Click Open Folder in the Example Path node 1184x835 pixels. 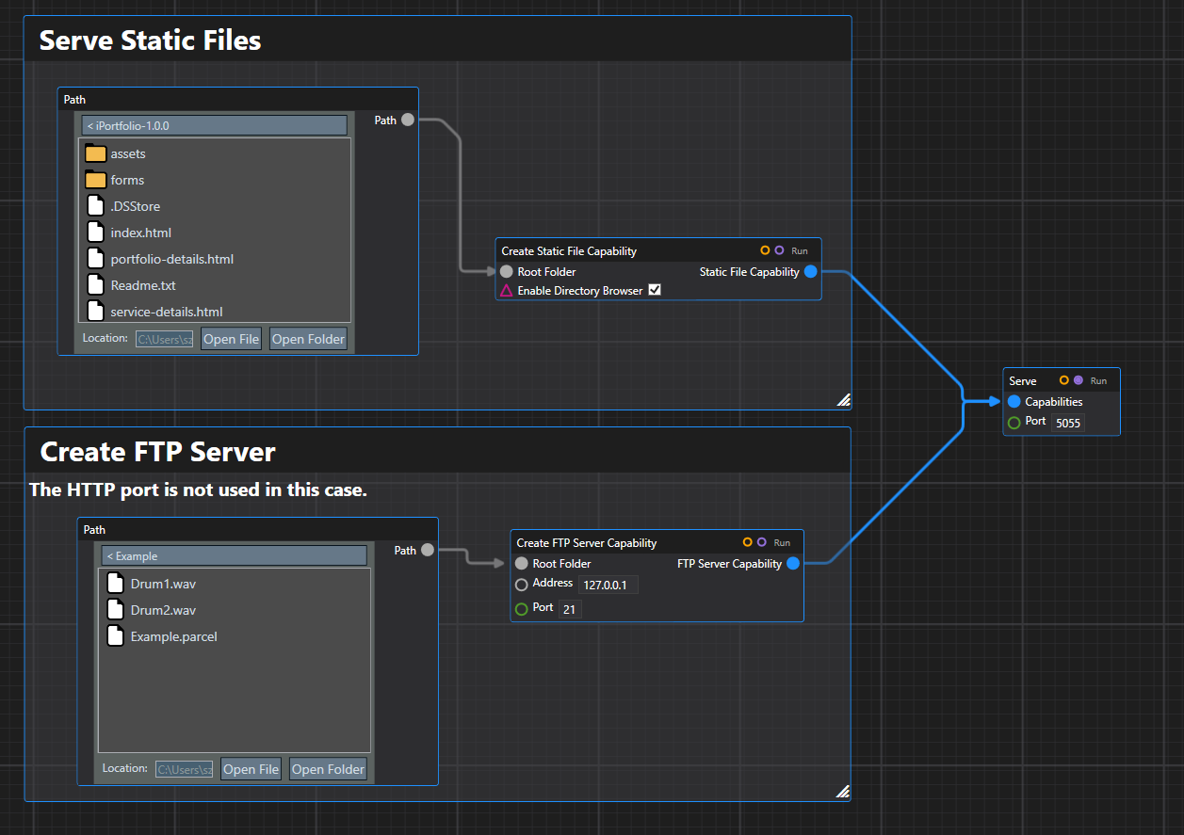[x=328, y=769]
